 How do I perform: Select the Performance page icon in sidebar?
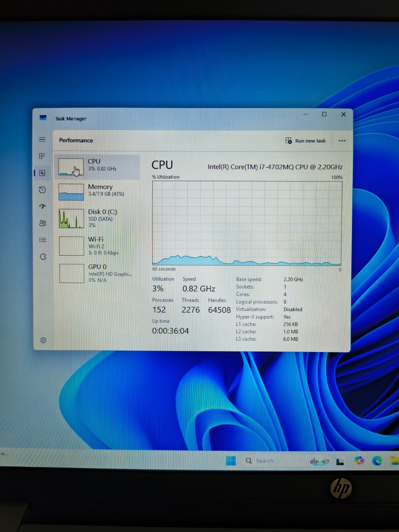pyautogui.click(x=42, y=173)
